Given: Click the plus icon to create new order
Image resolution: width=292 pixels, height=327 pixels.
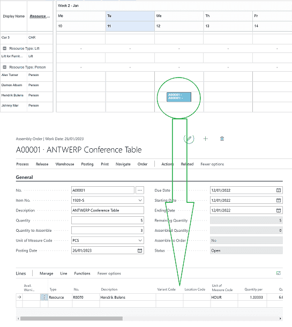Looking at the screenshot, I should point(206,139).
